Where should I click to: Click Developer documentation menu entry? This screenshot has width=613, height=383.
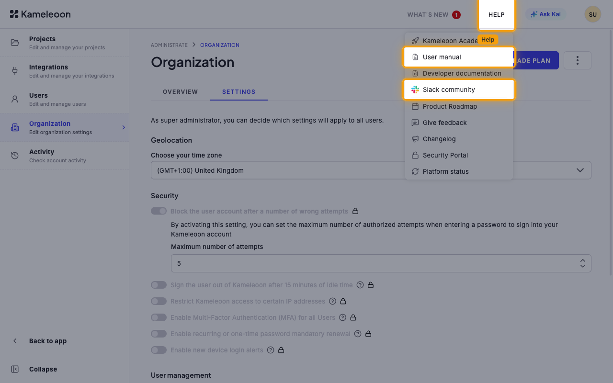(459, 73)
